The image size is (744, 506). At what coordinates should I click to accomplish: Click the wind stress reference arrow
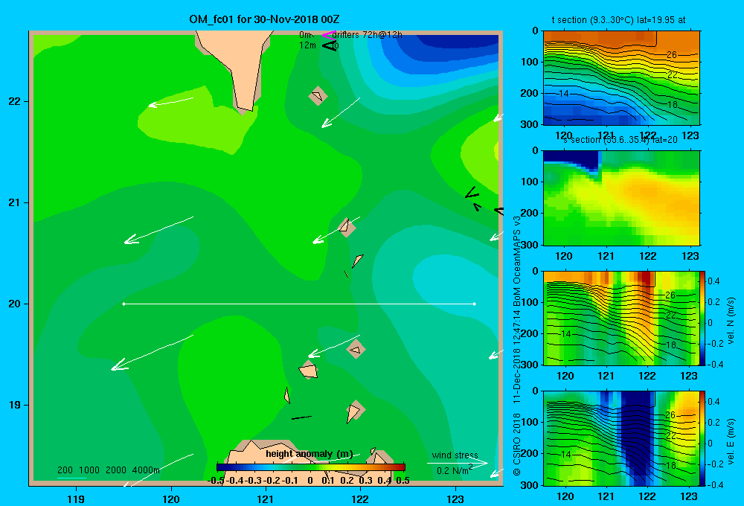click(x=458, y=464)
